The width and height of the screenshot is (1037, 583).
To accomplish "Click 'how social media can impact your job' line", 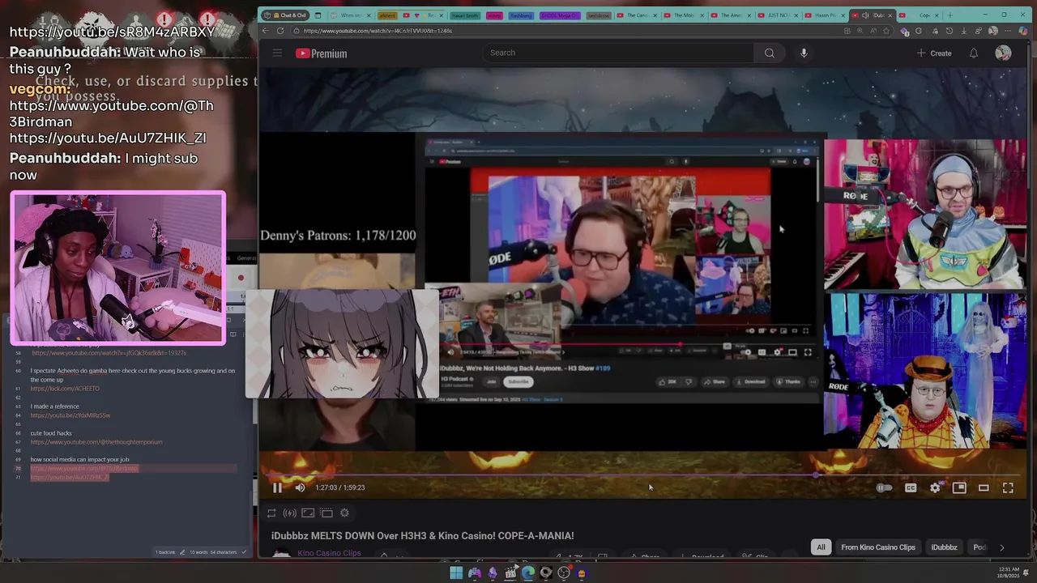I will click(79, 460).
